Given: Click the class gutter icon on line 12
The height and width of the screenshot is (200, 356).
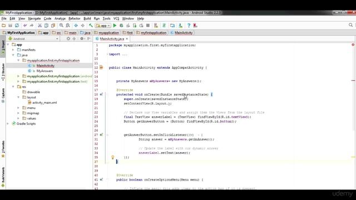Looking at the screenshot, I should point(101,68).
